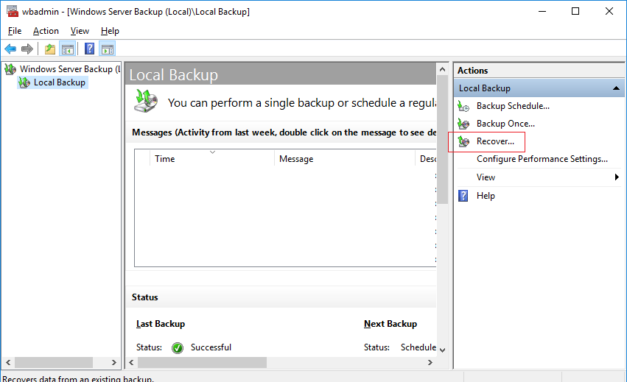Open the View menu in menu bar
Image resolution: width=627 pixels, height=382 pixels.
pyautogui.click(x=80, y=31)
